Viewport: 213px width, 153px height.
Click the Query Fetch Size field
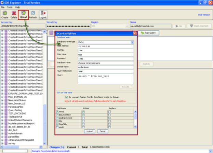point(106,71)
